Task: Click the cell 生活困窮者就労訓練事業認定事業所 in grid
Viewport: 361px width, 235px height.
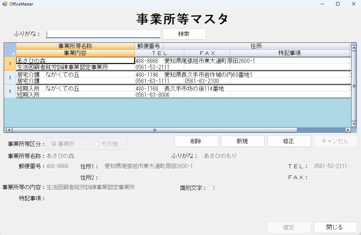Action: click(75, 67)
